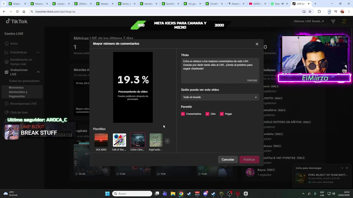
Task: Toggle the Comentarios checkbox
Action: tap(183, 114)
